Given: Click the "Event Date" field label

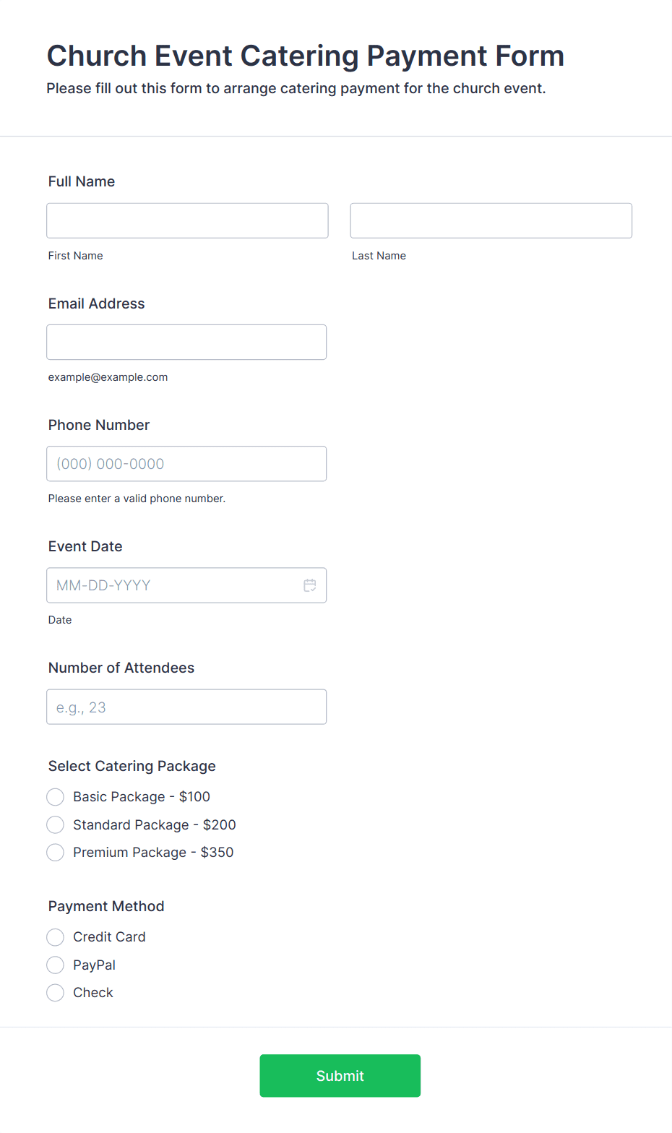Looking at the screenshot, I should [x=85, y=546].
